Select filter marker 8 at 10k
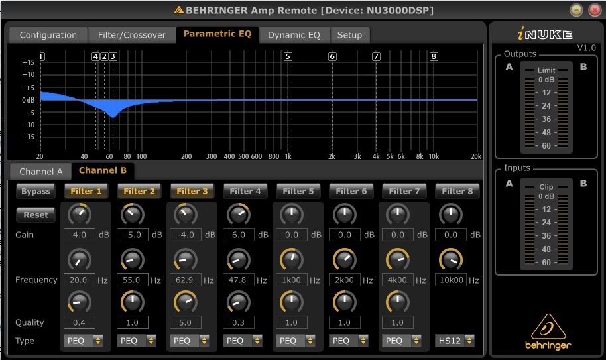Screen dimensions: 606x360 pyautogui.click(x=434, y=56)
